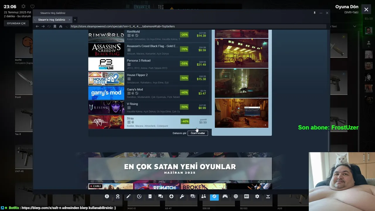Screen dimensions: 375x211
Task: Open the downloads arrow icon
Action: 171,196
